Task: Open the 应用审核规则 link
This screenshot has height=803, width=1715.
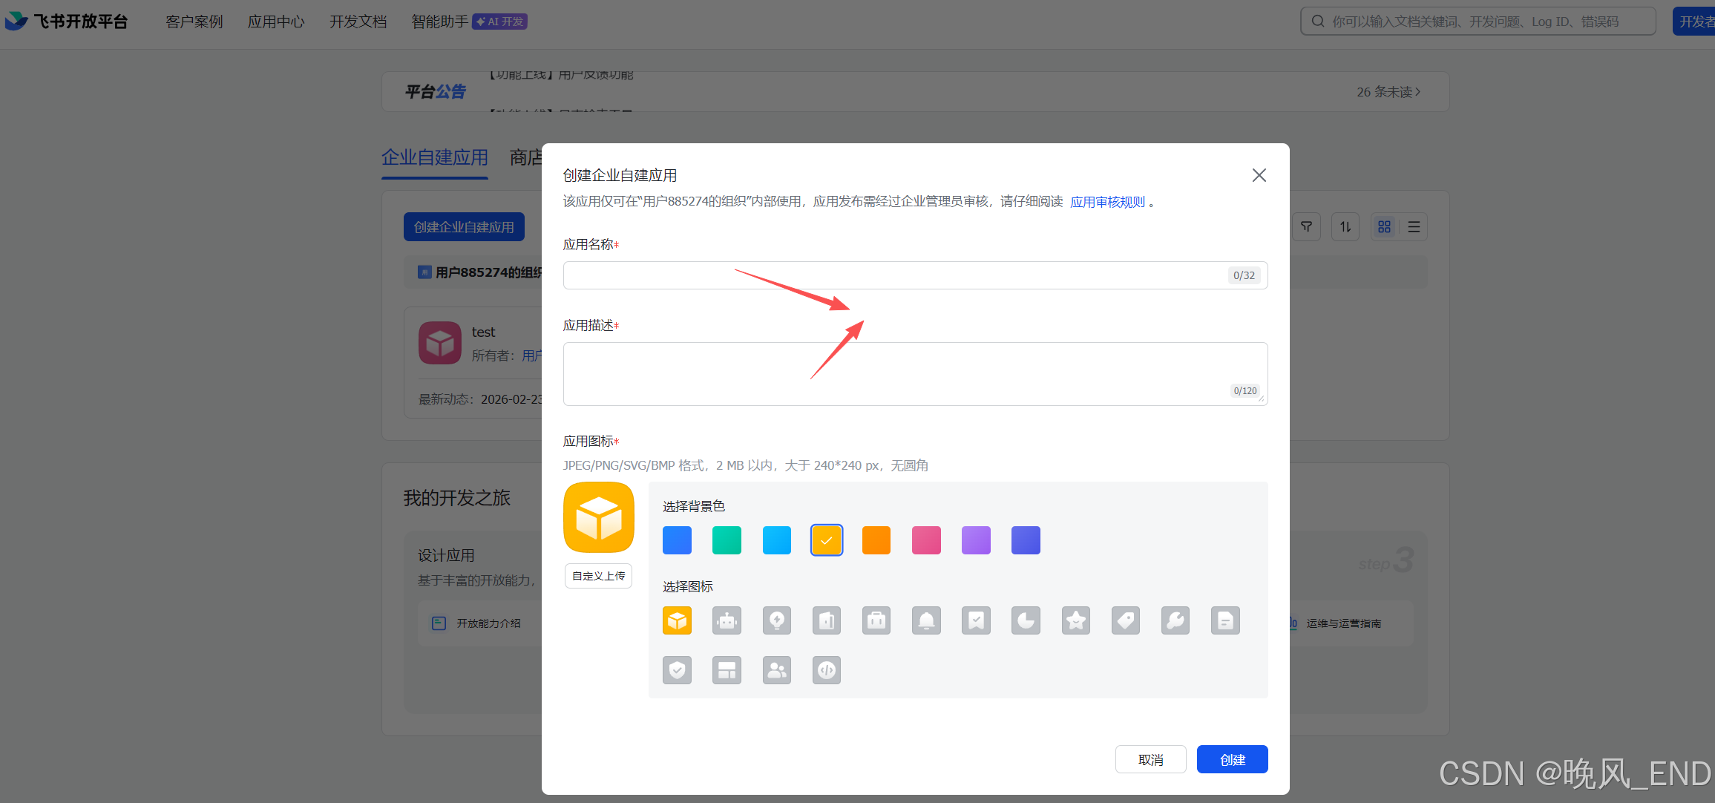Action: (1107, 201)
